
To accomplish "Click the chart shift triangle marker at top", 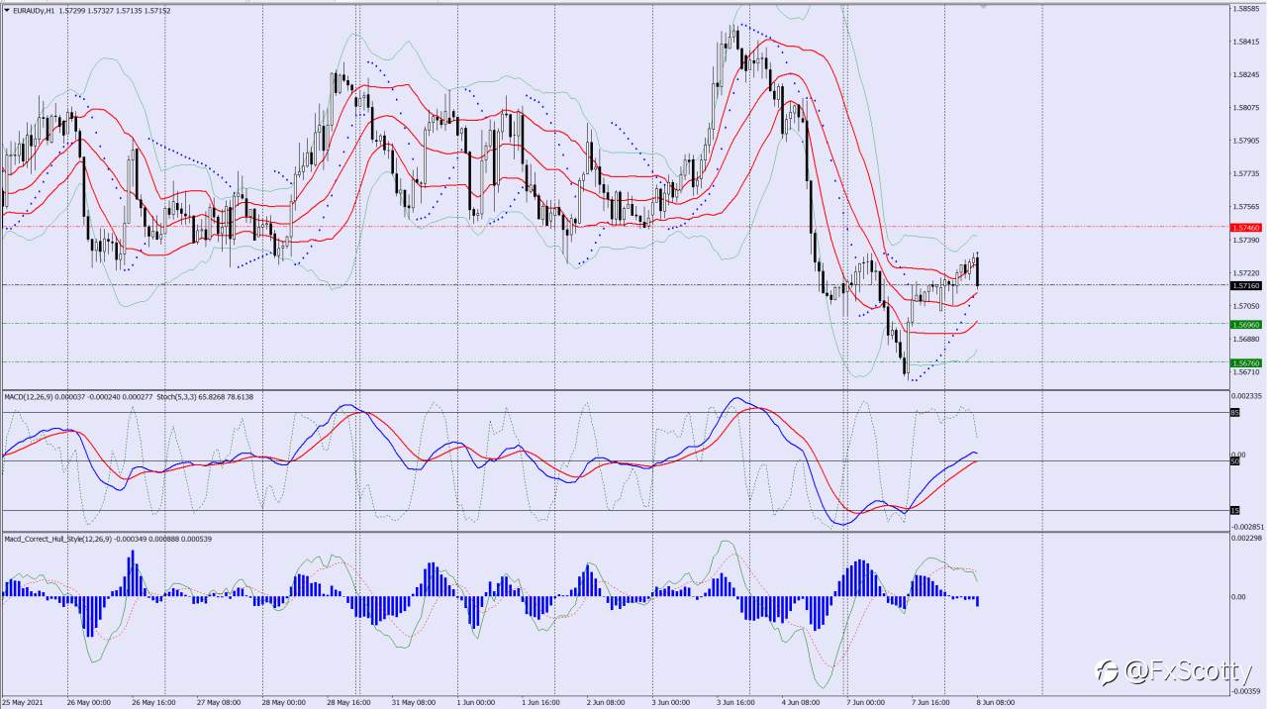I will [983, 6].
